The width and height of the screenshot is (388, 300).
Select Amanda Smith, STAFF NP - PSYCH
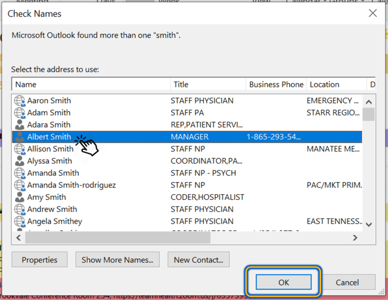(x=187, y=173)
